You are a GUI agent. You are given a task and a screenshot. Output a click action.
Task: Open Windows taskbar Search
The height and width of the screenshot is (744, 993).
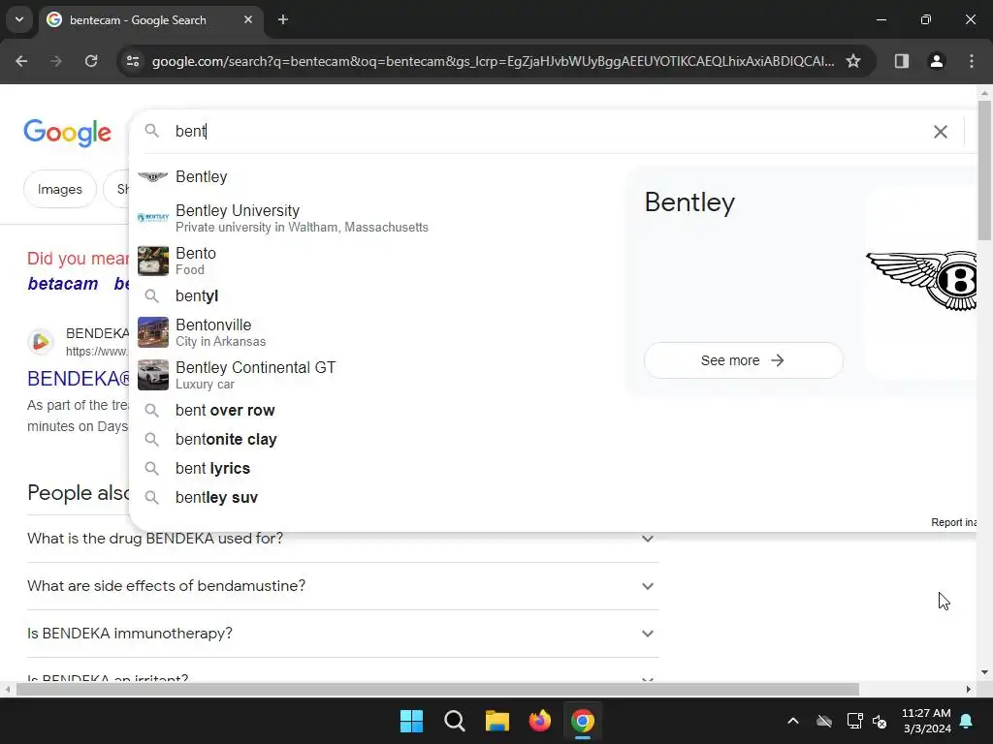(454, 721)
